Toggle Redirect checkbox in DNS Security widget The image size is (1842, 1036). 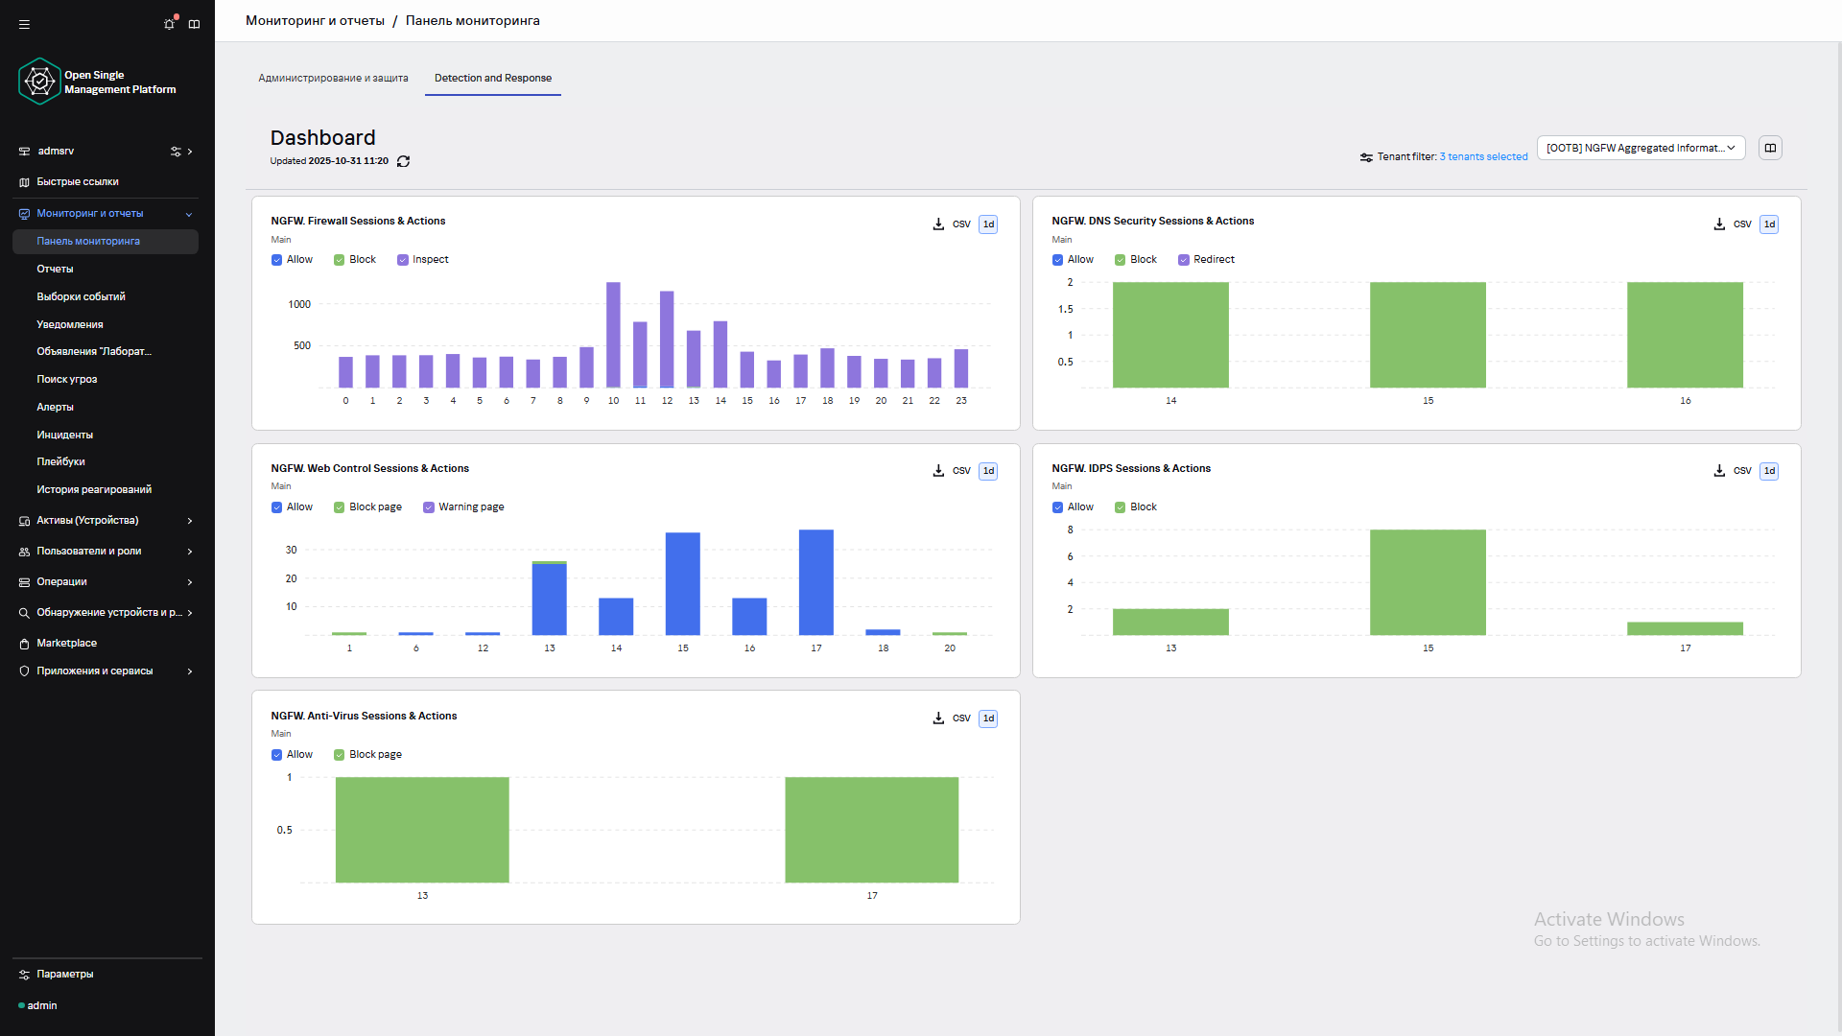pos(1184,260)
